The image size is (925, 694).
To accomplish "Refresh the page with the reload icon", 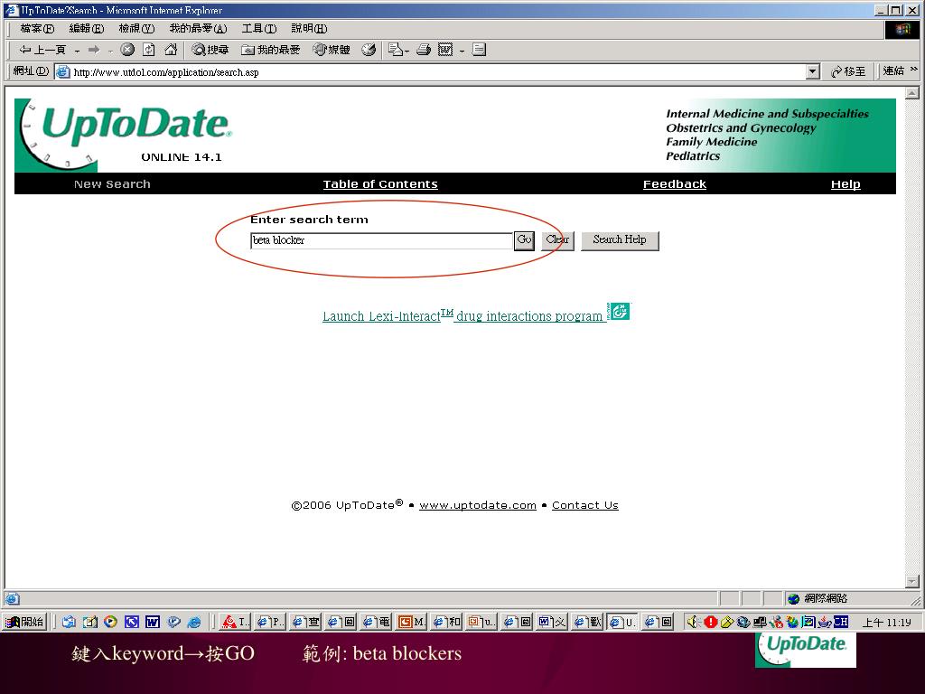I will tap(149, 51).
